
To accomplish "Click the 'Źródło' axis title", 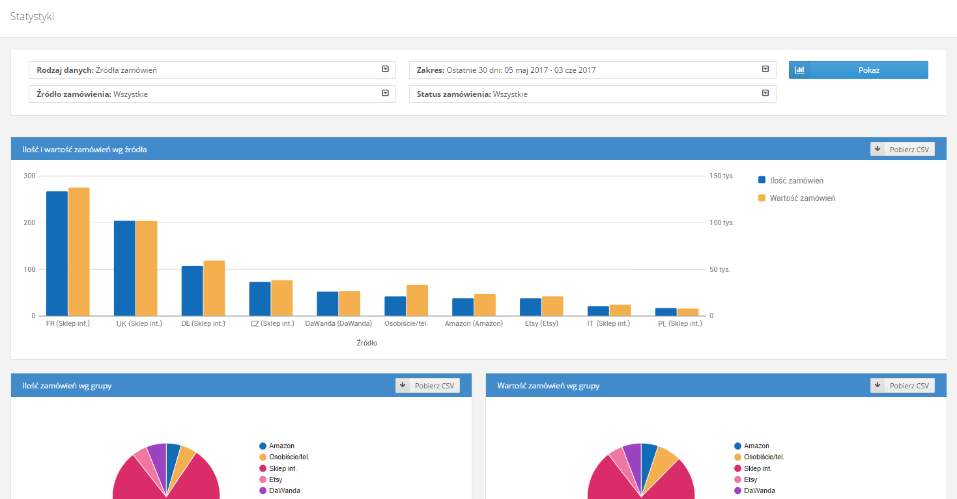I will 367,343.
